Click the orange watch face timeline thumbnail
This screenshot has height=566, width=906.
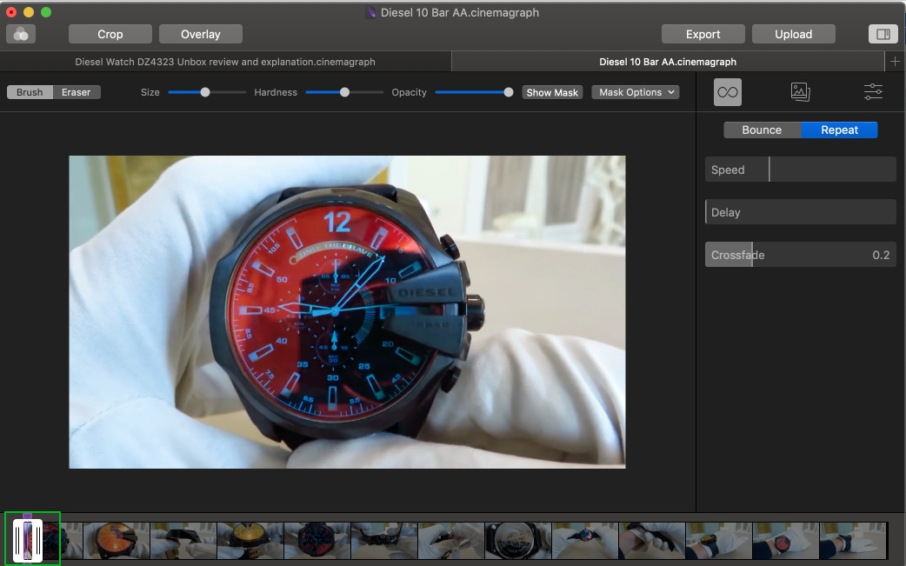(x=117, y=541)
